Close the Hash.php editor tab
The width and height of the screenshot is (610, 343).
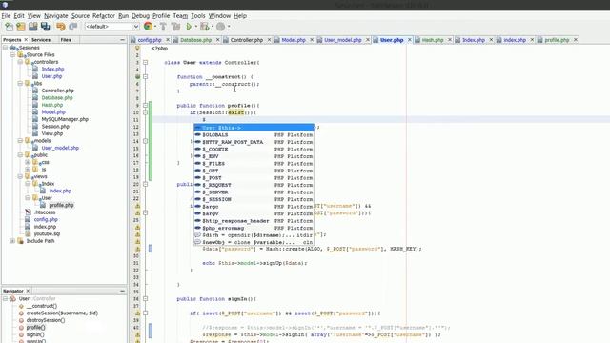pos(450,40)
